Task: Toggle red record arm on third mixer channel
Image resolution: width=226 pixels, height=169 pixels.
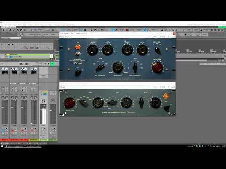Action: 23,131
